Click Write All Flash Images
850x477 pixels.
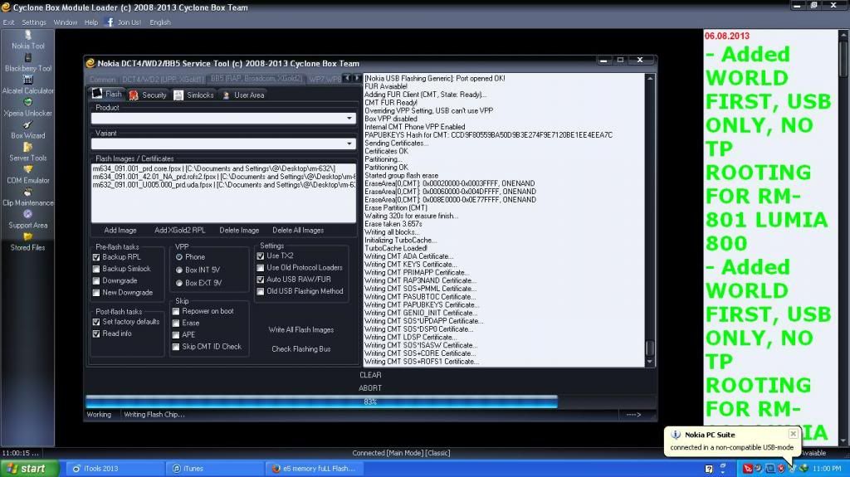(x=300, y=329)
